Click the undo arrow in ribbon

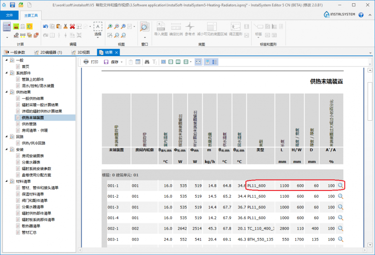pyautogui.click(x=45, y=26)
